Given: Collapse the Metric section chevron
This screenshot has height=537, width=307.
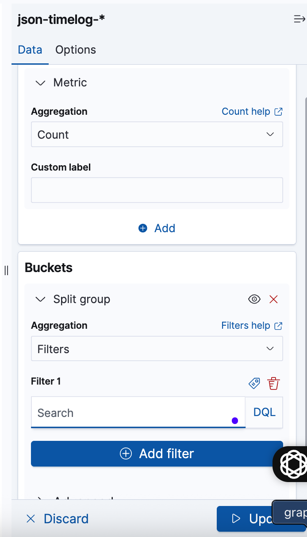Looking at the screenshot, I should [40, 83].
